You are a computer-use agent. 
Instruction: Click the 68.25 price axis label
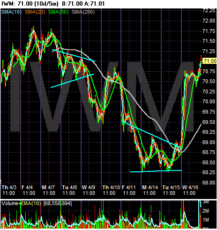click(x=209, y=172)
